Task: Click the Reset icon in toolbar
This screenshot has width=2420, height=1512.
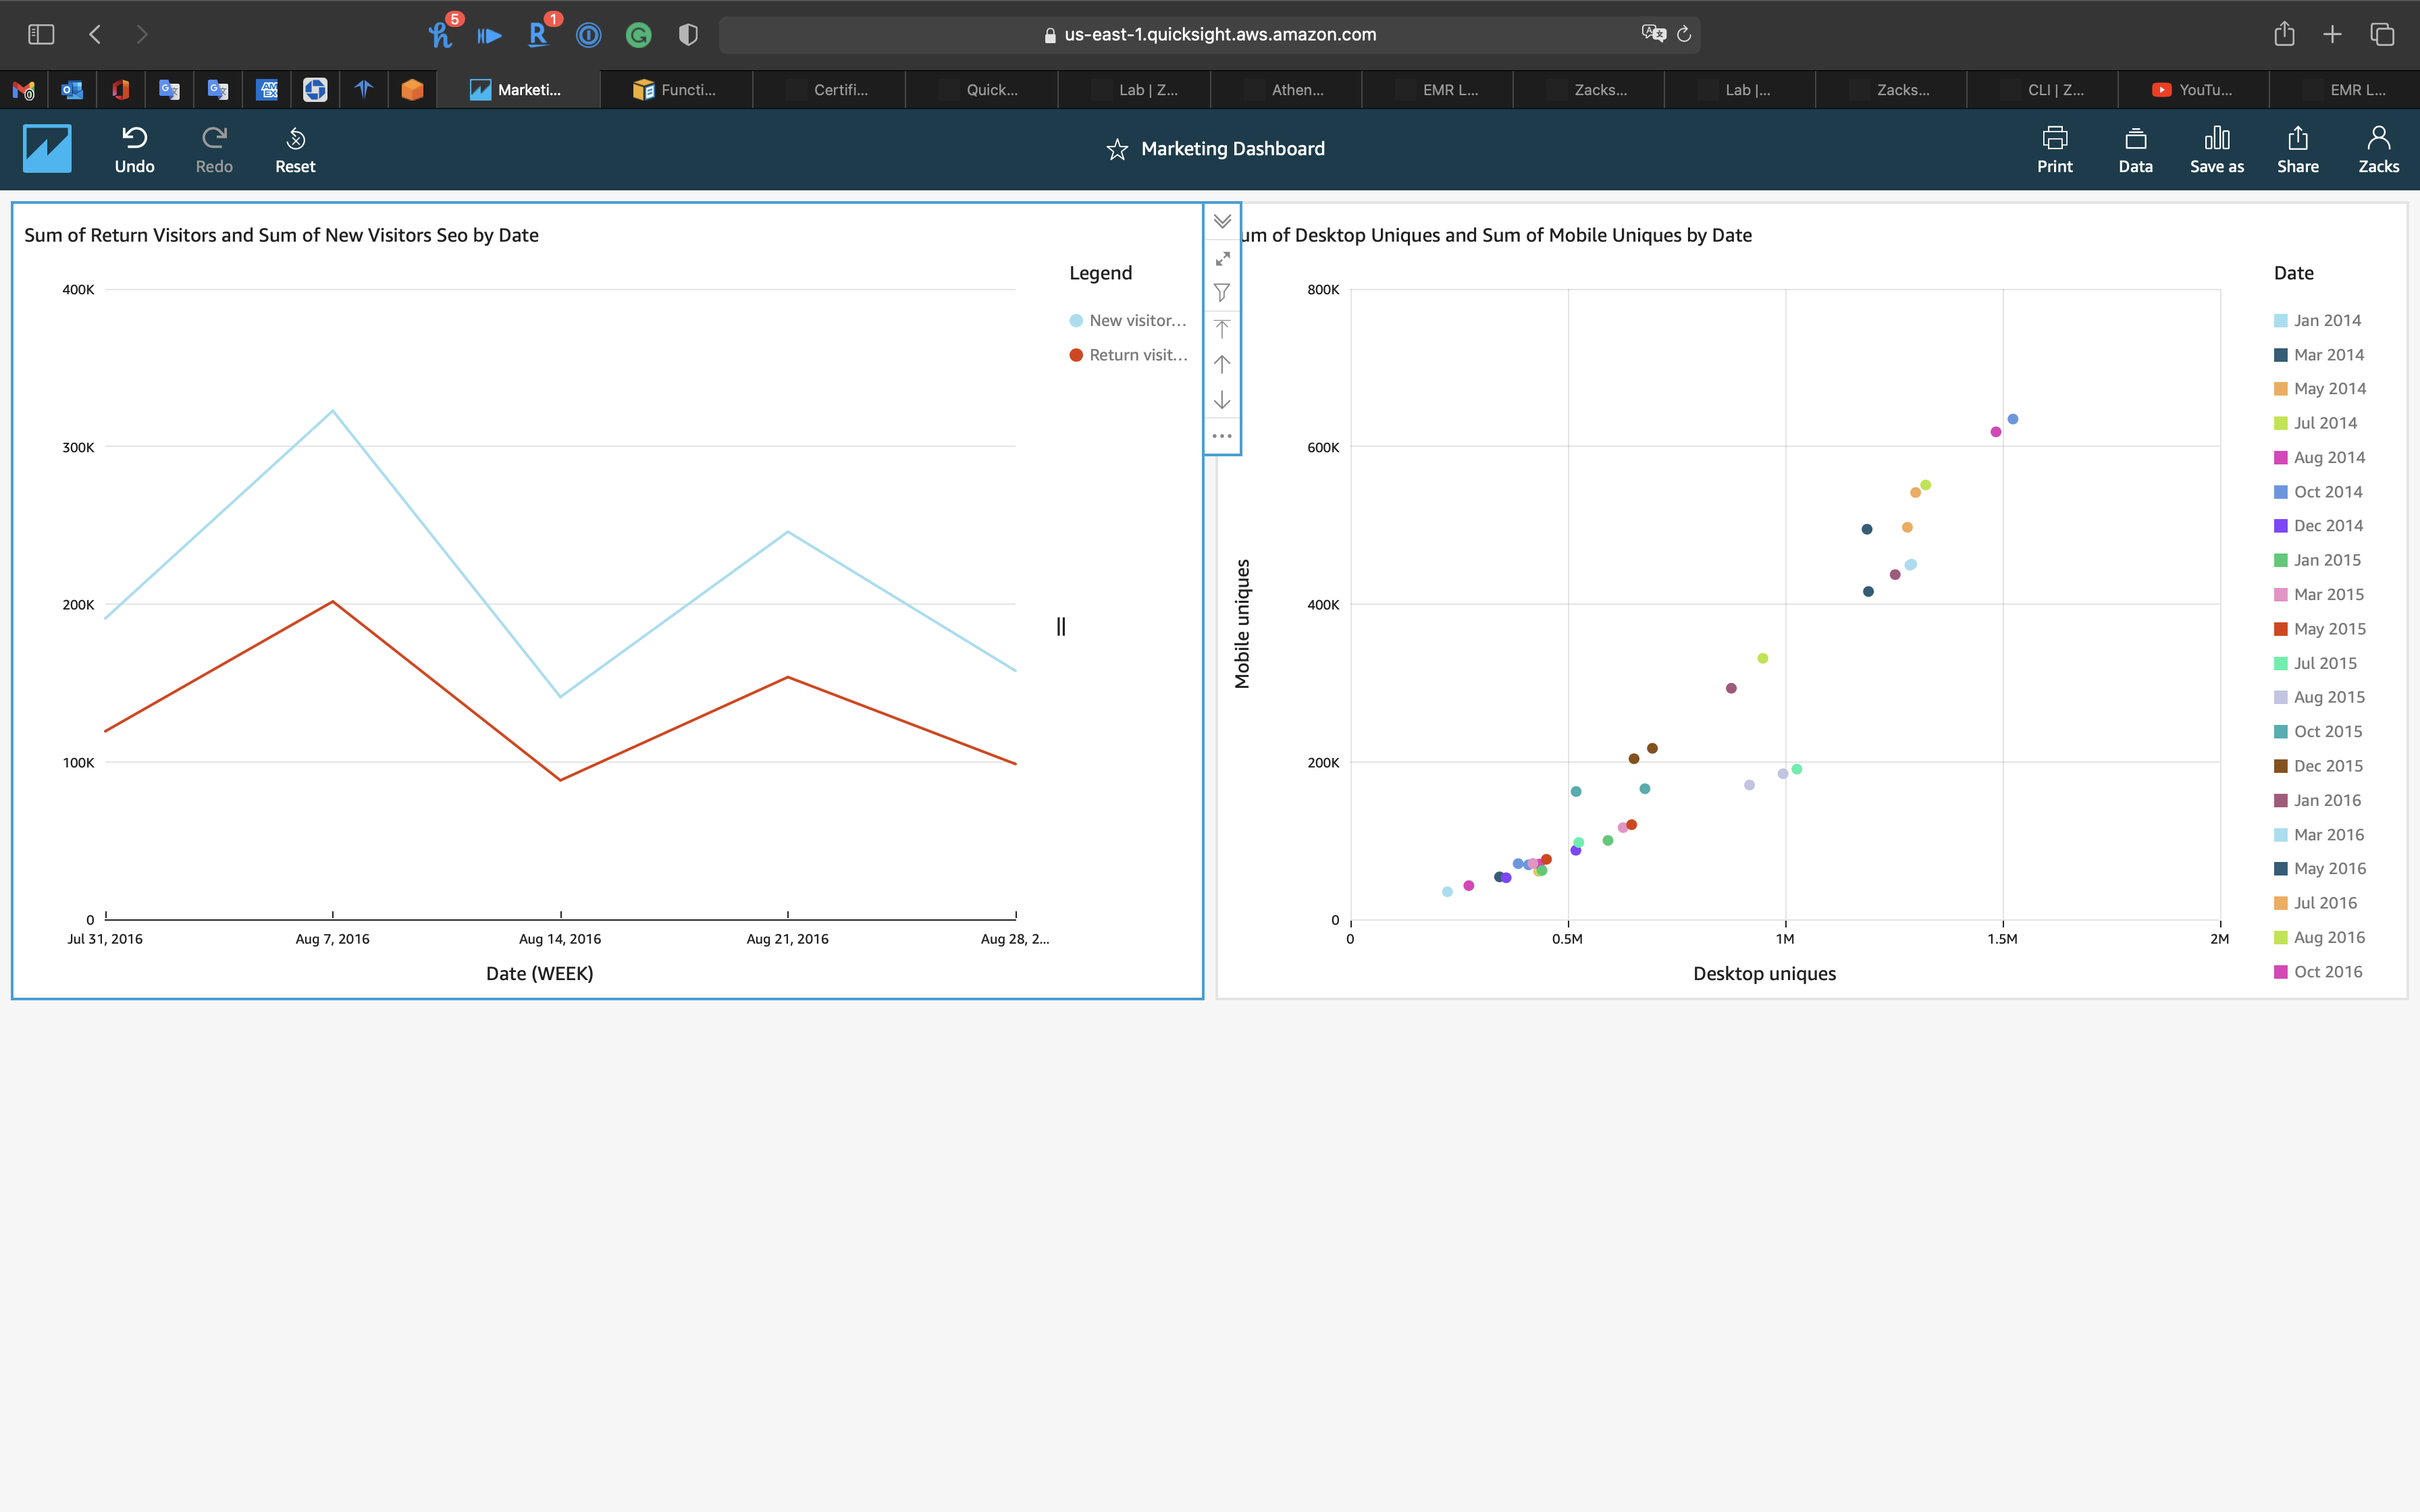Action: [x=295, y=138]
